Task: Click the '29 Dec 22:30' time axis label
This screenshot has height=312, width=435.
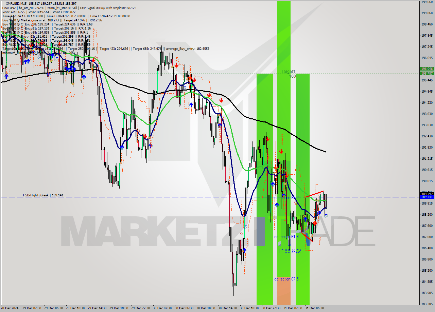Action: 140,308
